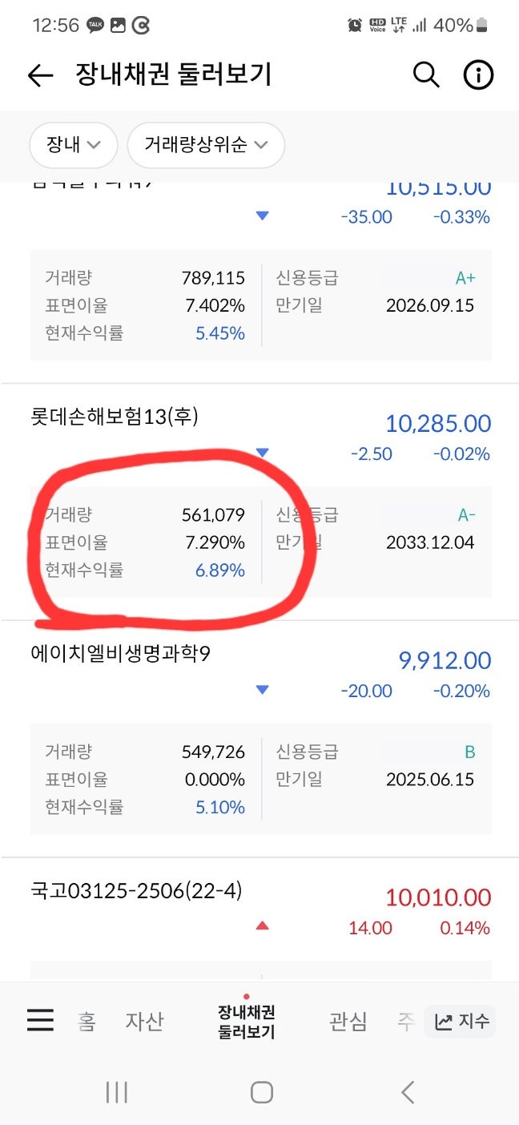Switch to the 자산 tab
The width and height of the screenshot is (519, 1125).
pyautogui.click(x=144, y=1022)
